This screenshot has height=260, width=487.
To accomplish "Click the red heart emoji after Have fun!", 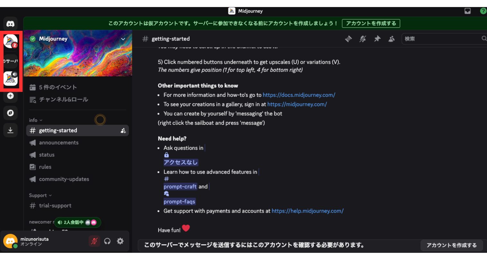I will (186, 228).
